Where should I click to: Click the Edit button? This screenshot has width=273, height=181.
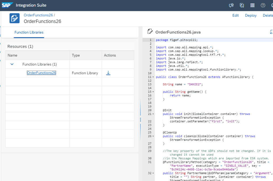[x=235, y=15]
